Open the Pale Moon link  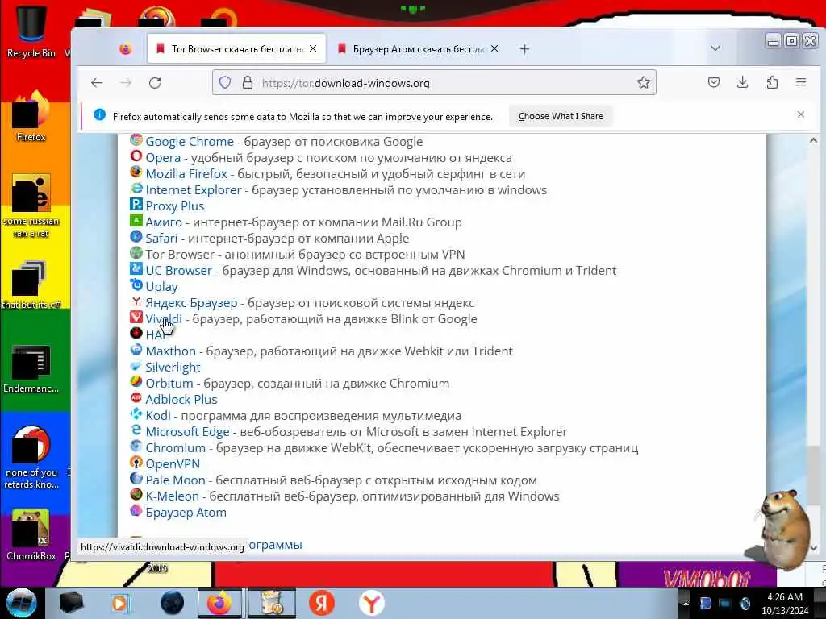175,480
